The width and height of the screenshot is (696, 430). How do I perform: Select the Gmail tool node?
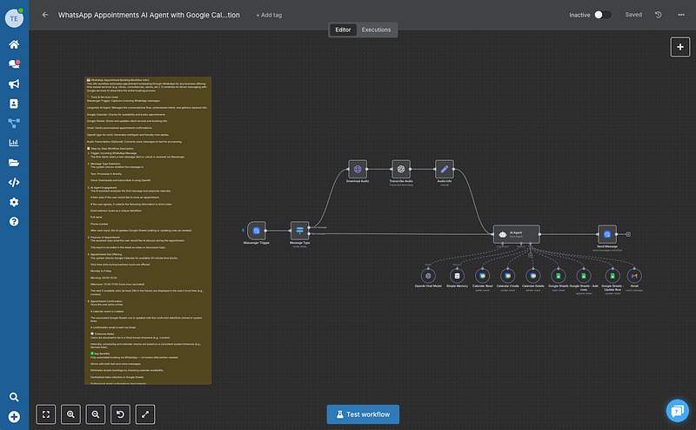pyautogui.click(x=634, y=275)
